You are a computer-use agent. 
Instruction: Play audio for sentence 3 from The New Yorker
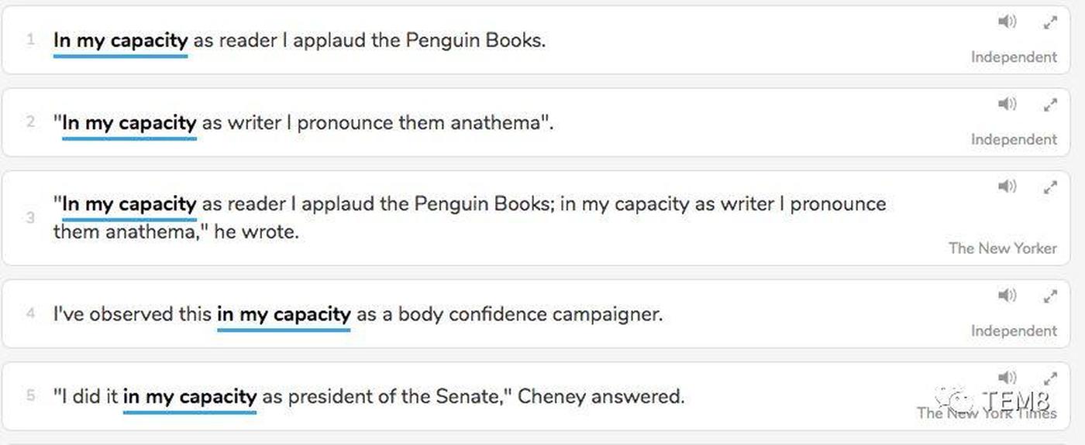[x=1007, y=187]
